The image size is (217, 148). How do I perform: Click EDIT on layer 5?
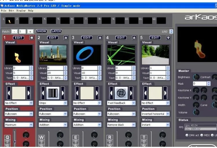pos(155,38)
